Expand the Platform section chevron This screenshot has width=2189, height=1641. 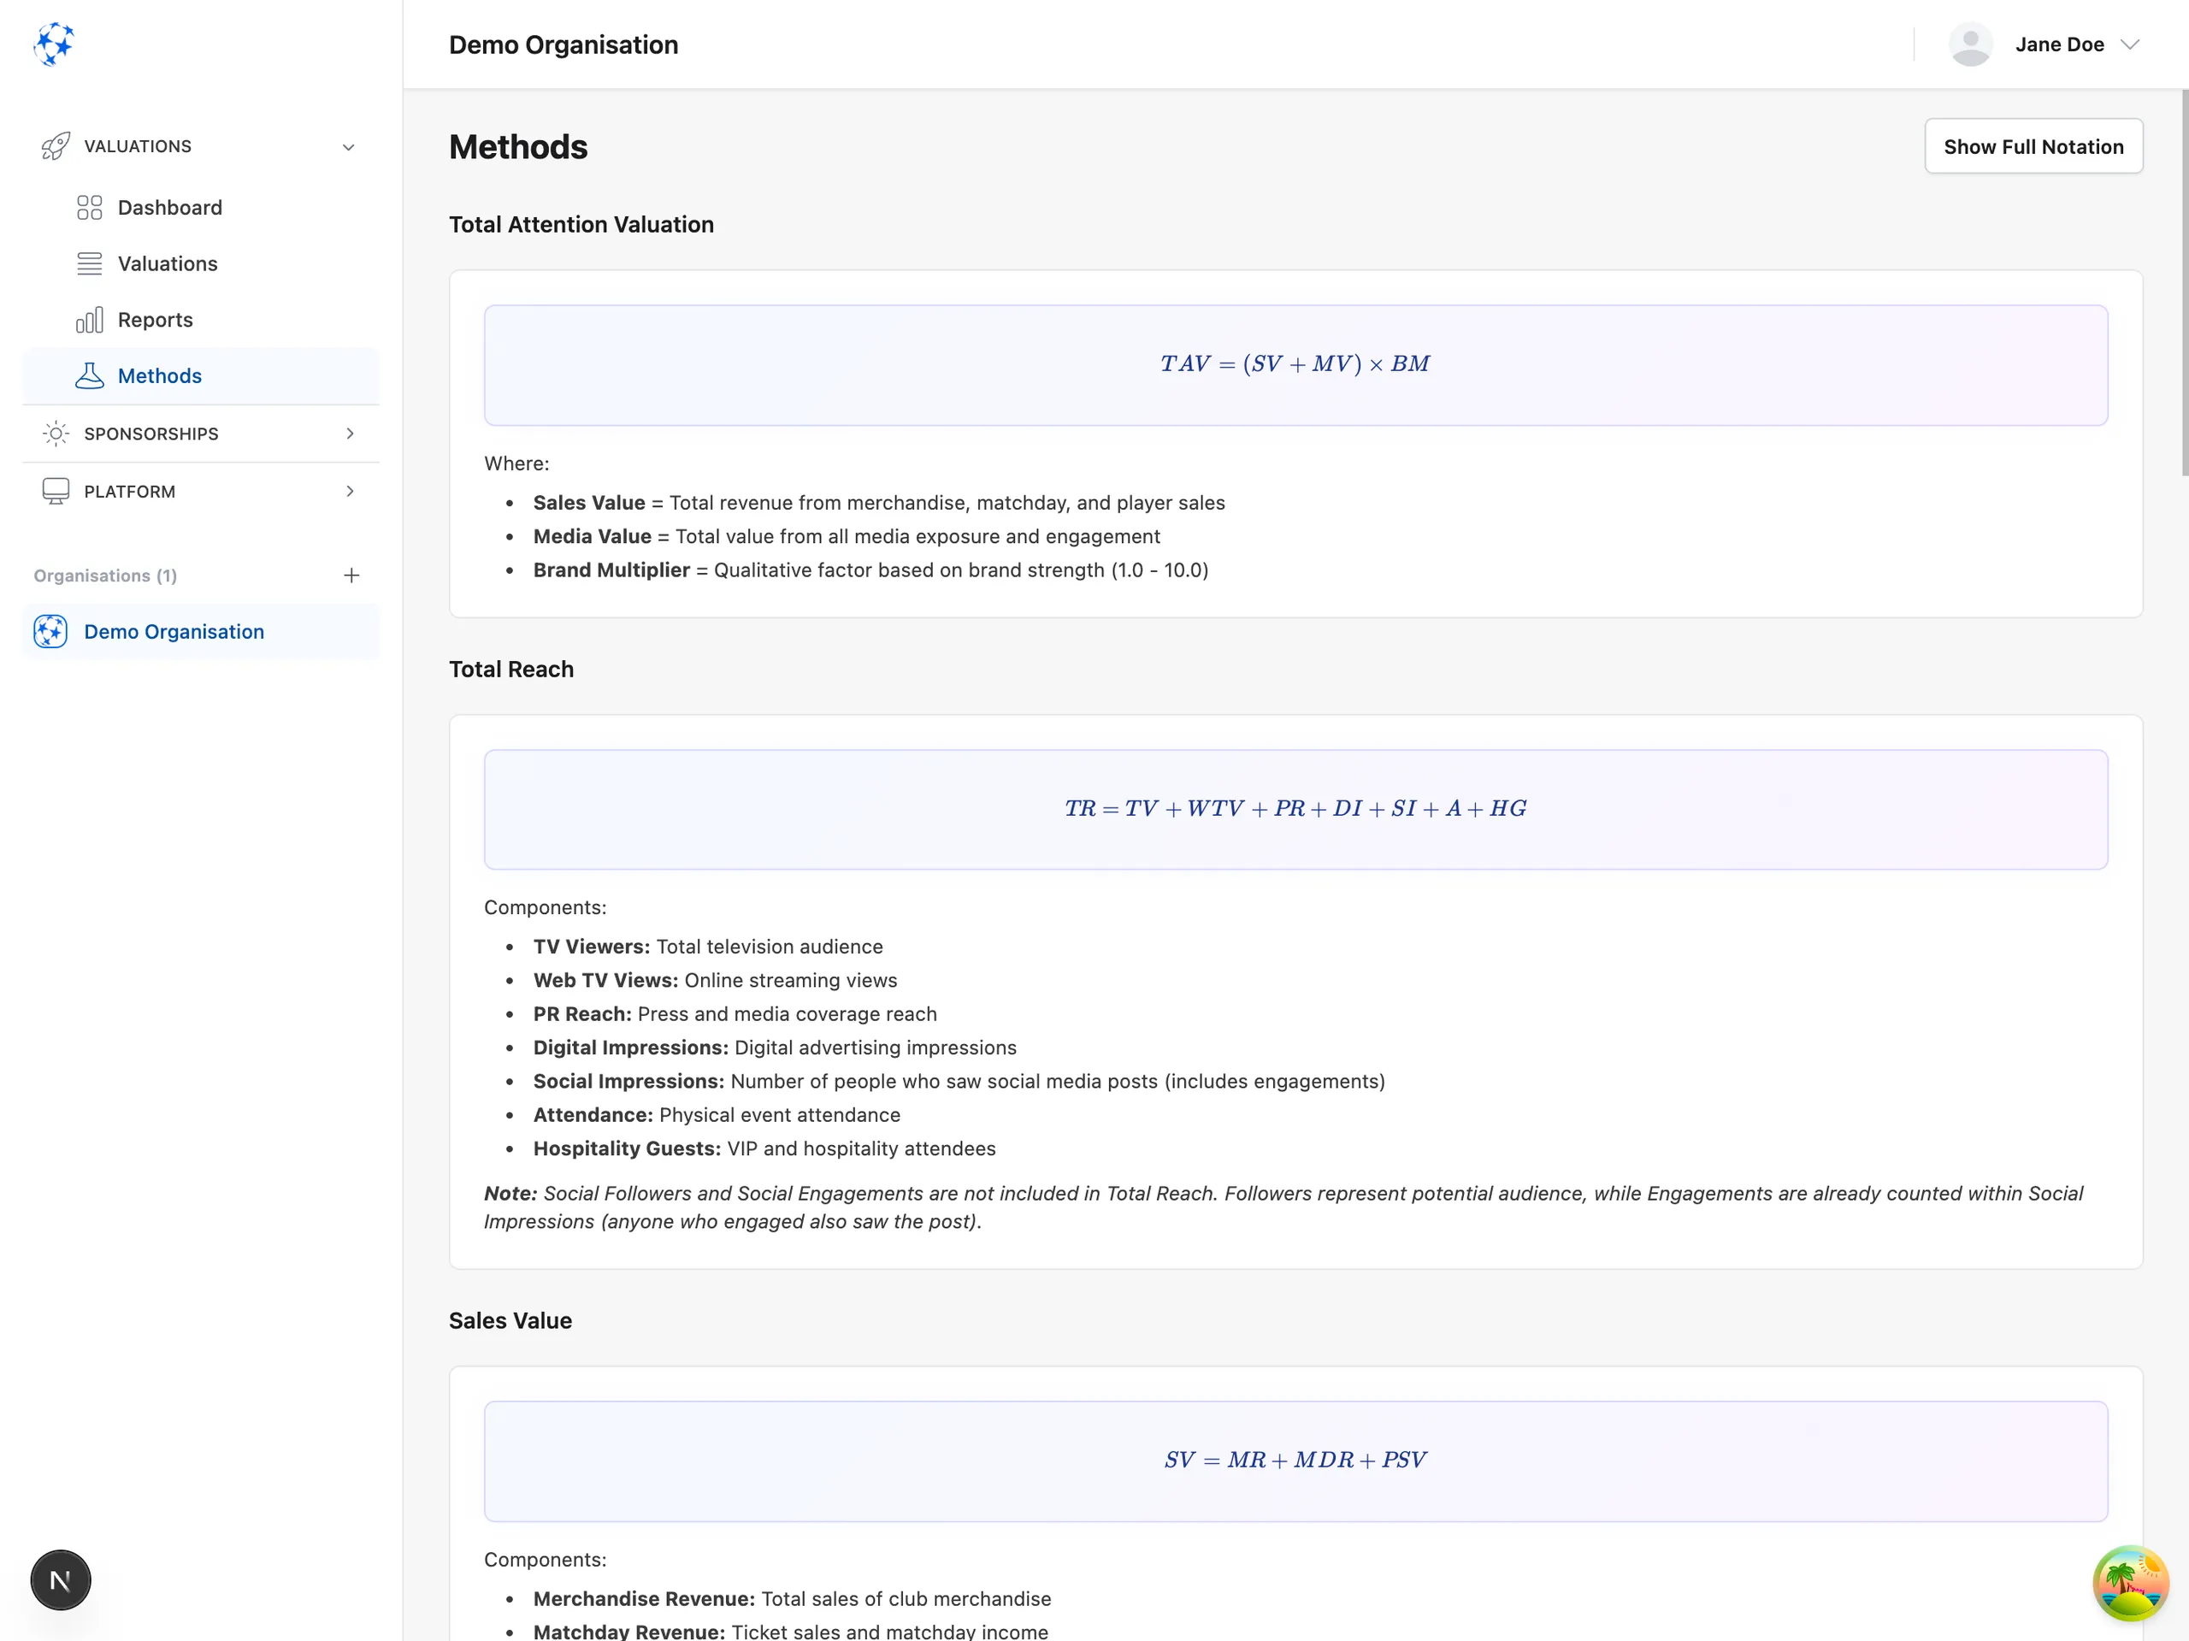point(350,492)
